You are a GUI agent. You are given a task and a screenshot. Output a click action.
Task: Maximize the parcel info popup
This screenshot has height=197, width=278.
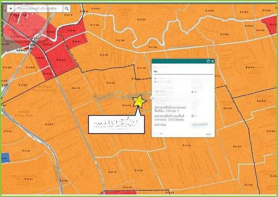[208, 61]
